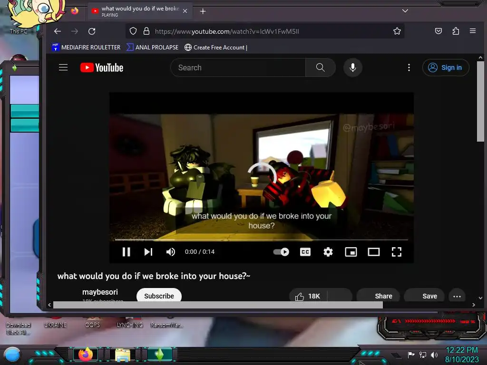View site security lock info
Screen dimensions: 487x365
click(x=146, y=31)
